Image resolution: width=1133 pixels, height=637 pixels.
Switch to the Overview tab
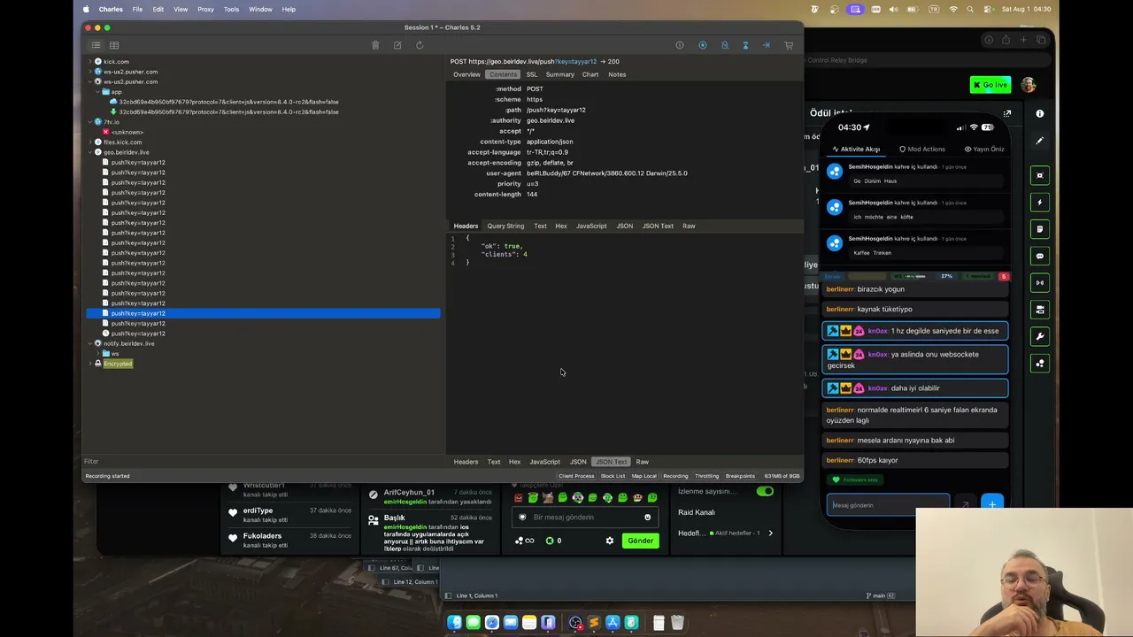coord(466,74)
